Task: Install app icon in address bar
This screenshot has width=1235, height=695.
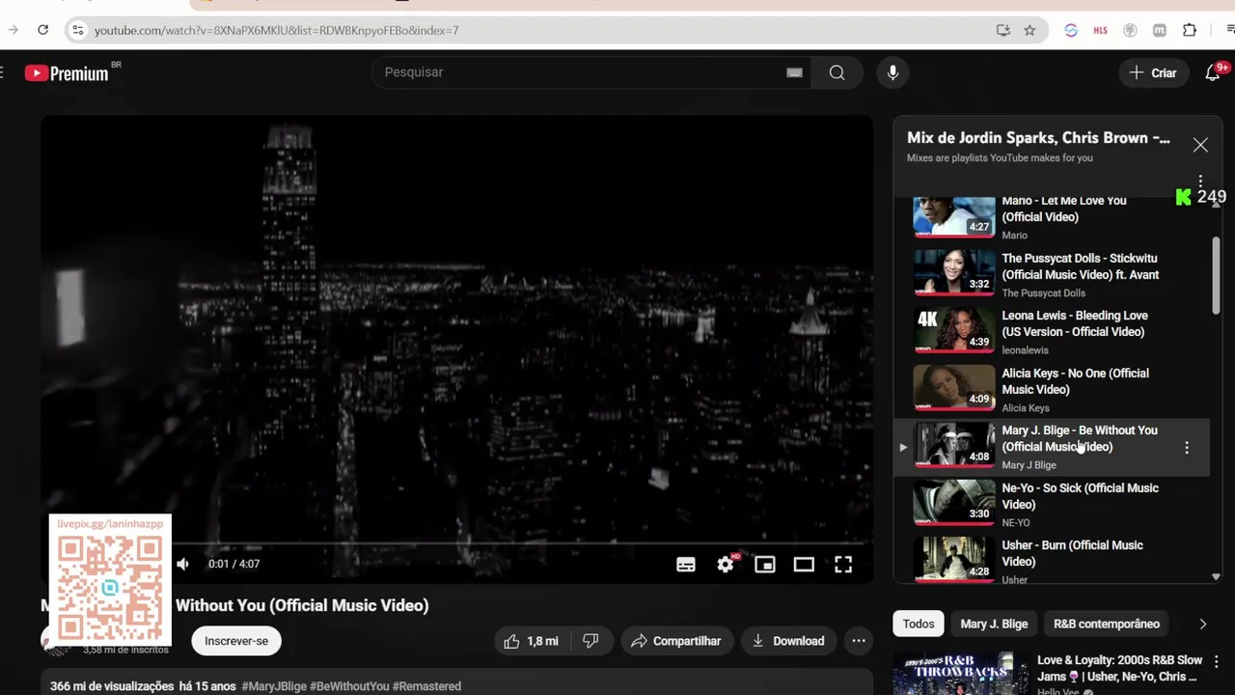Action: point(1003,30)
